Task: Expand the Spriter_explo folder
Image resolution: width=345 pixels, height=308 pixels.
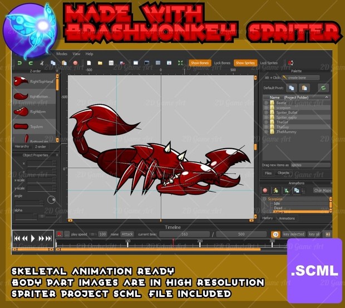Action: pos(266,118)
